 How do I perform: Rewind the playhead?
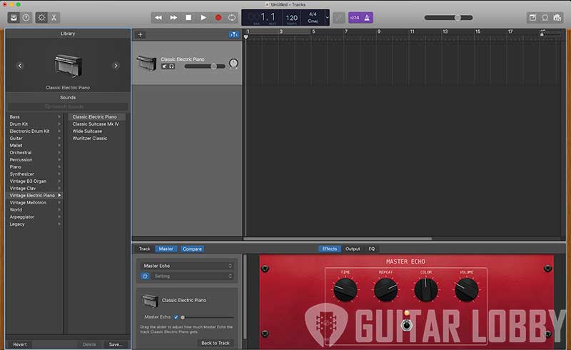point(158,17)
